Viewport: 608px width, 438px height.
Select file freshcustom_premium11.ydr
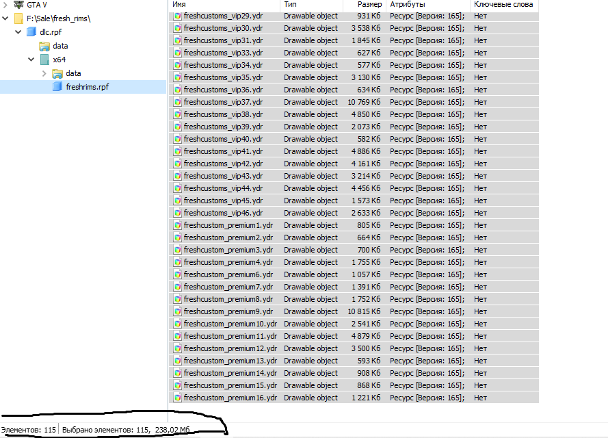230,336
